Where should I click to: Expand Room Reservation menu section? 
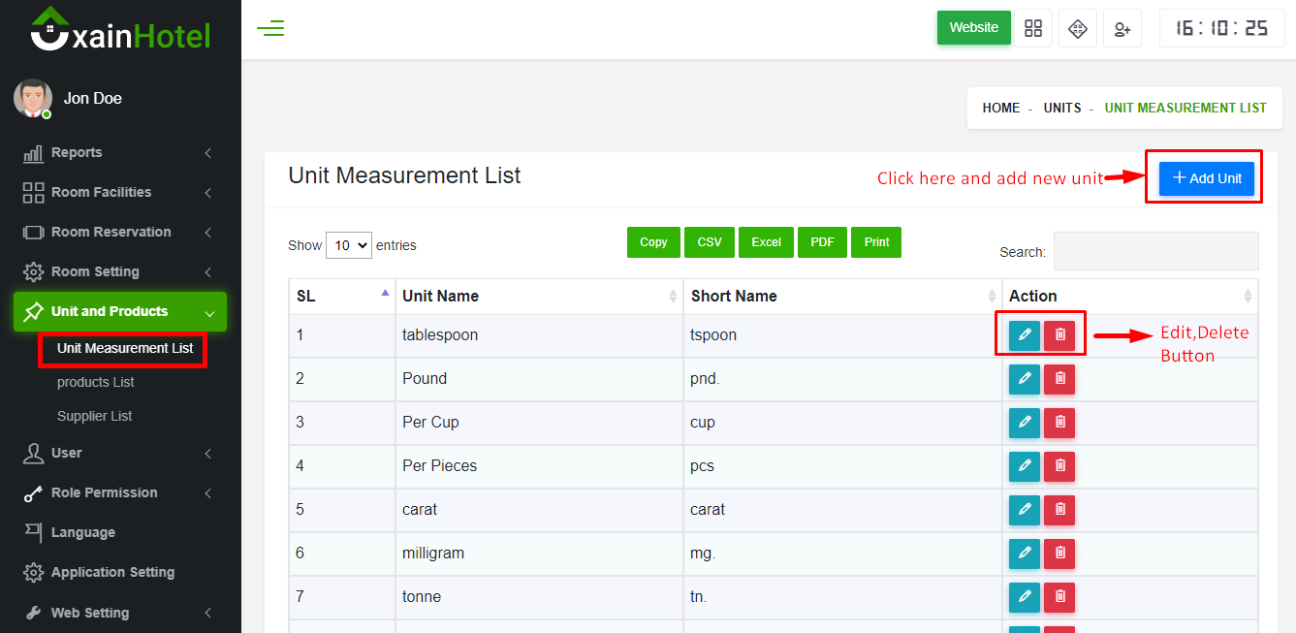116,232
